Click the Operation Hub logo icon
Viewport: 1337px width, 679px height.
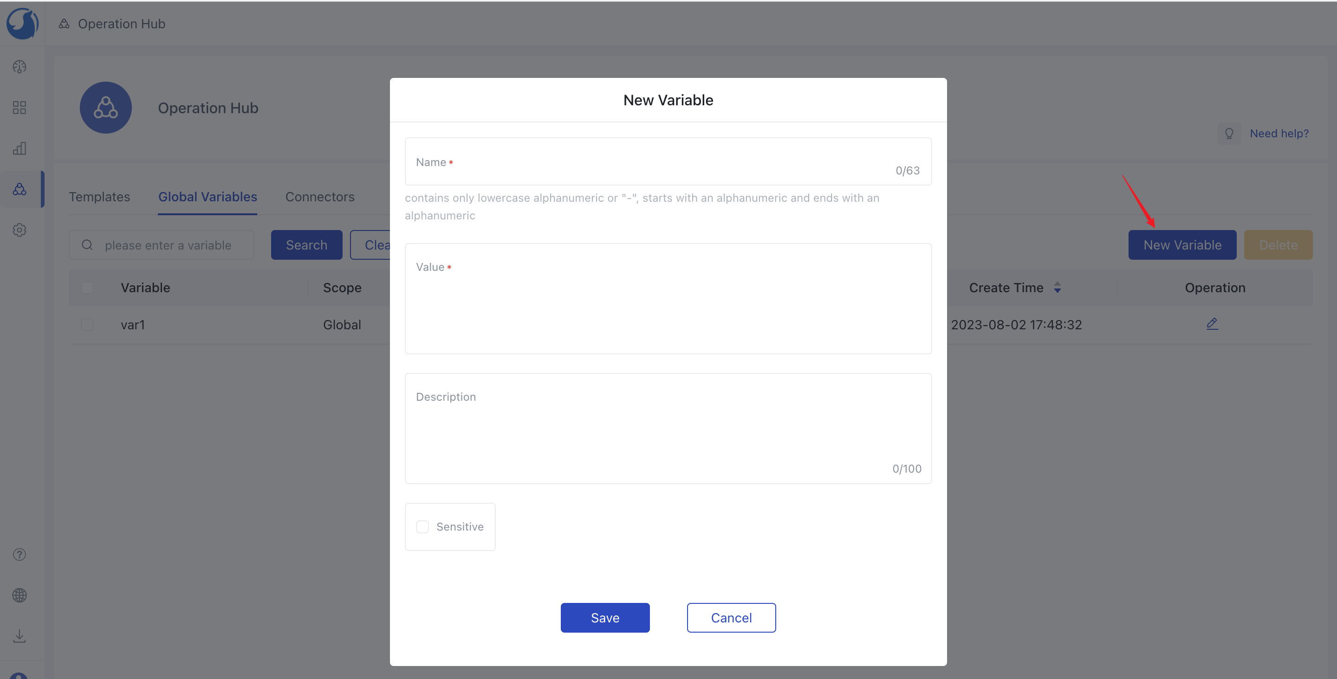(105, 107)
